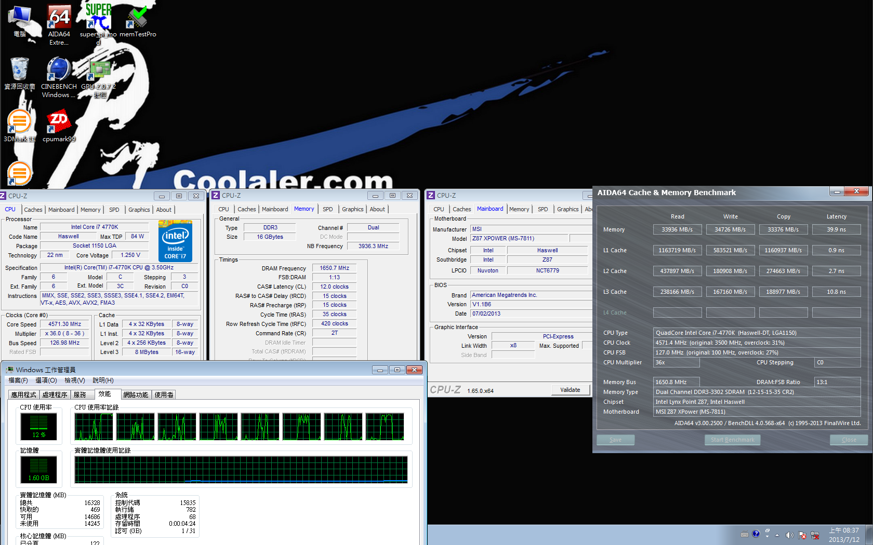Image resolution: width=873 pixels, height=545 pixels.
Task: Show hidden tray icons with the up arrow
Action: (777, 535)
